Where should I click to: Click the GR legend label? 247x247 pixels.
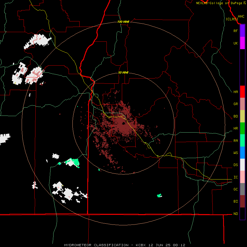[235, 104]
